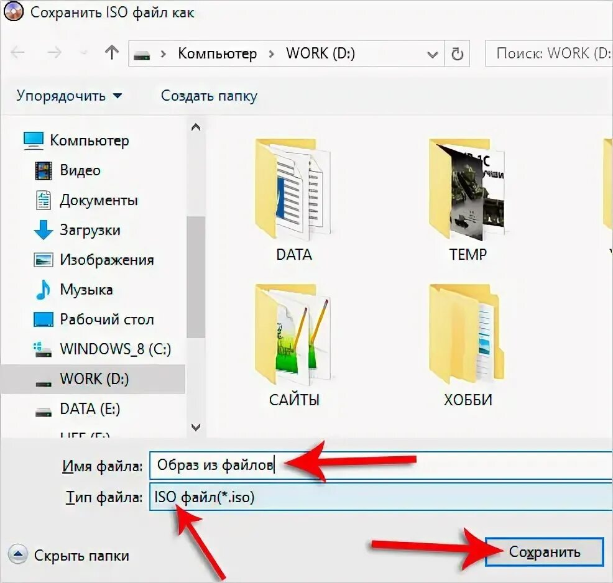Image resolution: width=613 pixels, height=583 pixels.
Task: Select WINDOWS_8 (C:) drive in sidebar
Action: pos(116,349)
